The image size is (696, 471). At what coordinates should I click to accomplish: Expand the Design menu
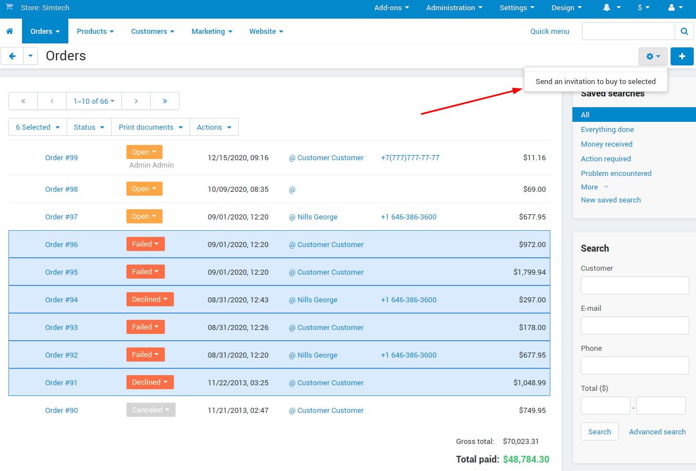[x=567, y=8]
